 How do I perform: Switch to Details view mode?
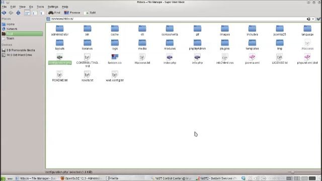[42, 13]
